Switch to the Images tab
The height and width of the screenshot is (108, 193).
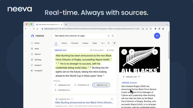tap(85, 43)
